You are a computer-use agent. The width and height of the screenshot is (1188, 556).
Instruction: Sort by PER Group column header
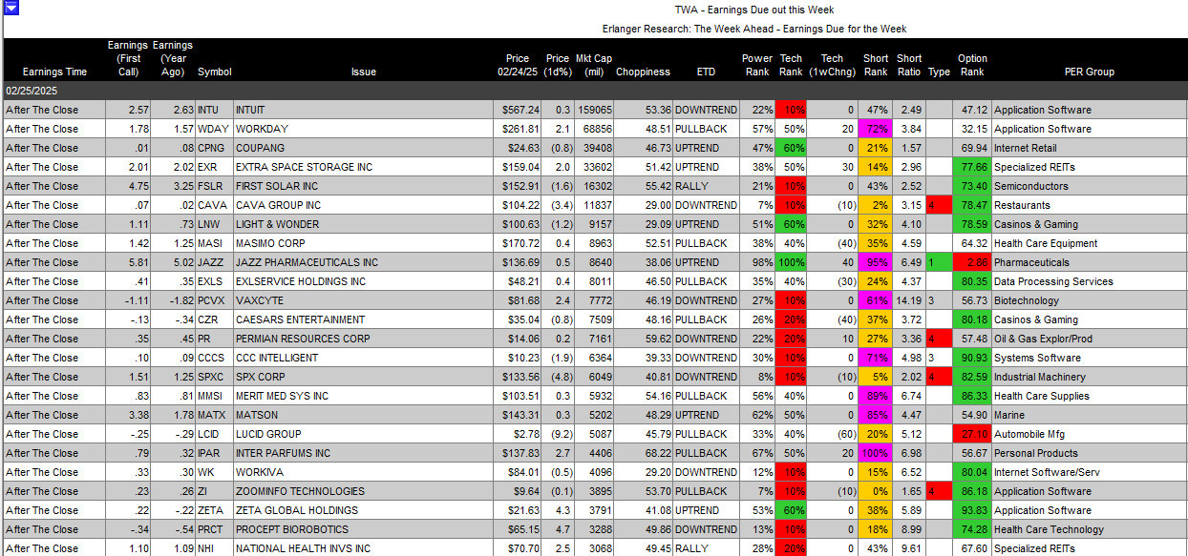1089,72
